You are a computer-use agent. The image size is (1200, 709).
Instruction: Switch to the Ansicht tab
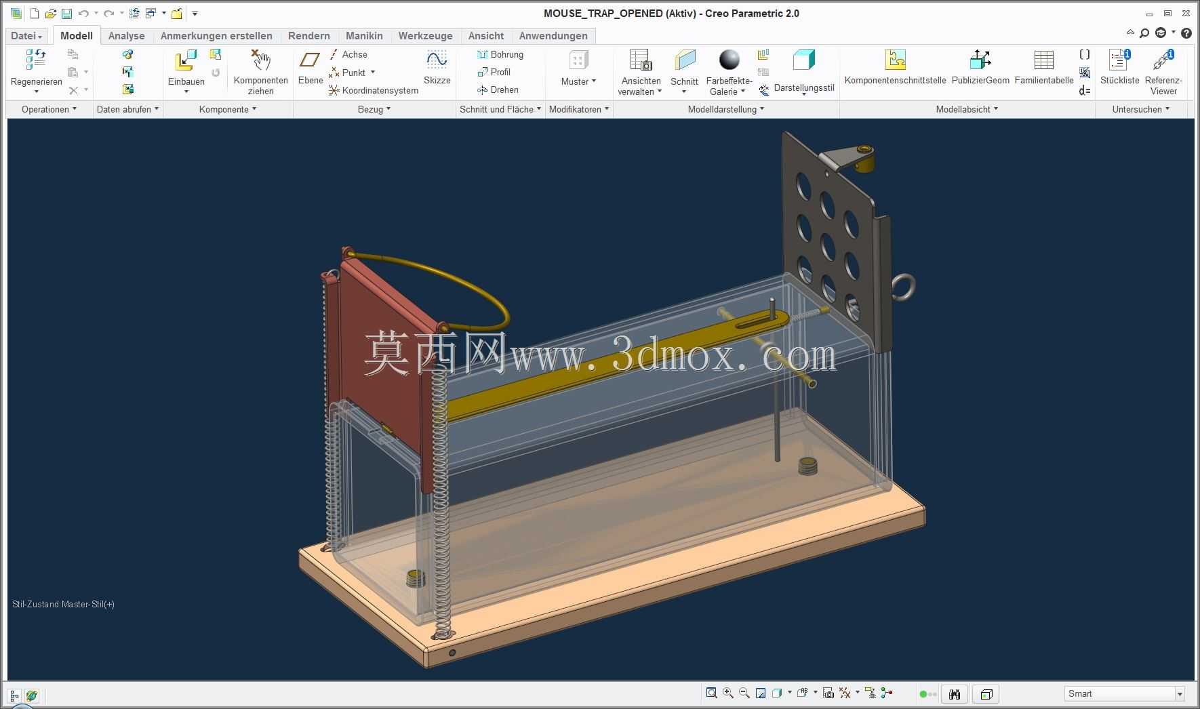click(x=486, y=36)
